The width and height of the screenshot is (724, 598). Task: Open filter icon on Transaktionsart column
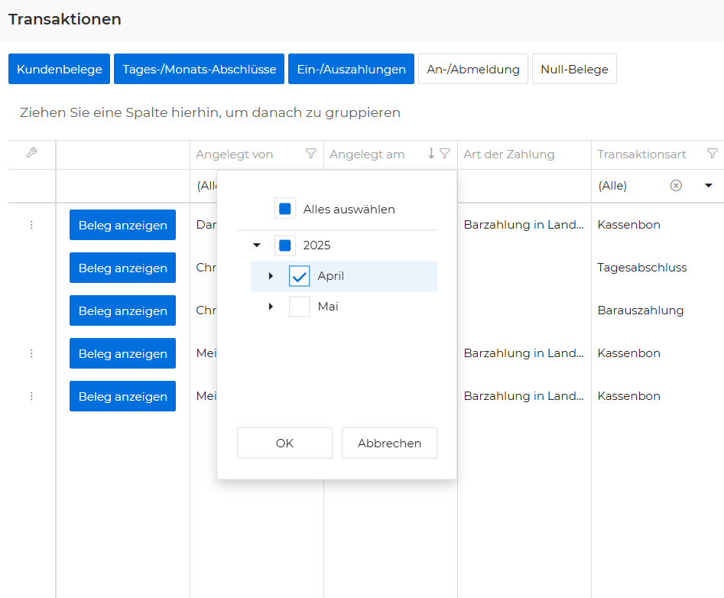tap(713, 153)
